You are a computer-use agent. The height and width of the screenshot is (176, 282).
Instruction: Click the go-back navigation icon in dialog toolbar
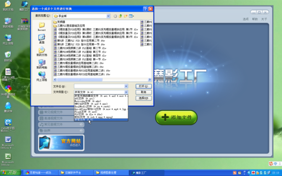[115, 16]
